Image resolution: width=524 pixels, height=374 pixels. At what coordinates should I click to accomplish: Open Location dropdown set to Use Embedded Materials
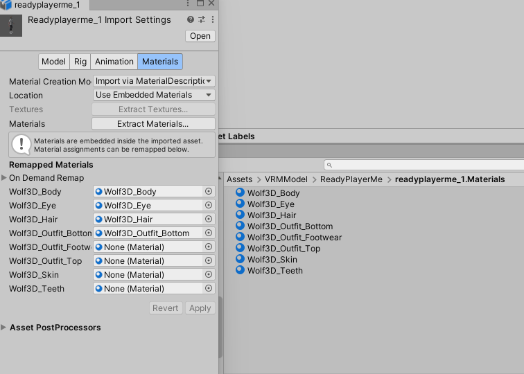[x=154, y=95]
